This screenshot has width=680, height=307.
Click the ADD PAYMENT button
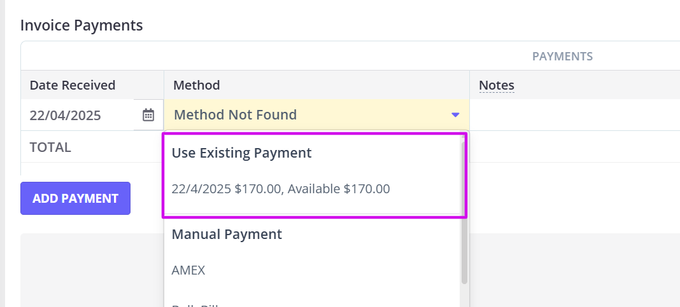[x=76, y=198]
